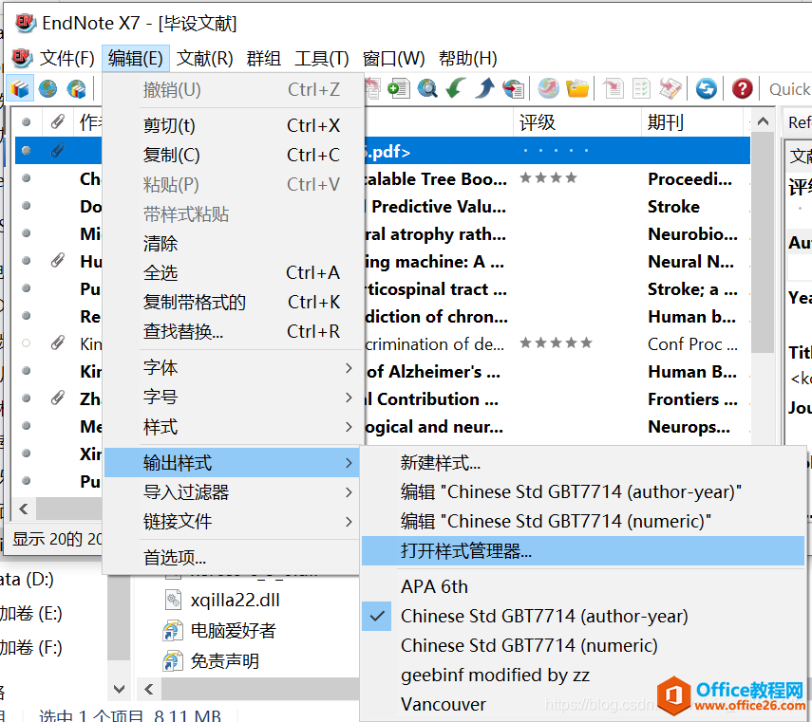Click the New Reference icon
Viewport: 812px width, 722px height.
399,88
